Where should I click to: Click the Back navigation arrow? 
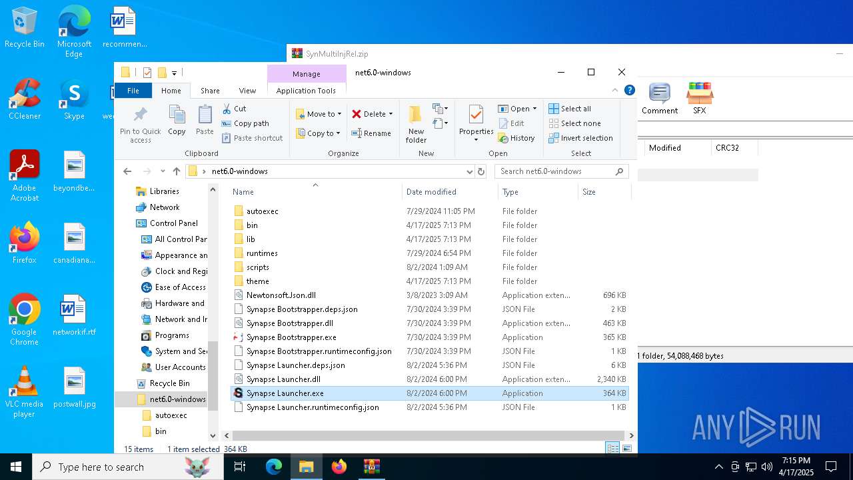127,171
